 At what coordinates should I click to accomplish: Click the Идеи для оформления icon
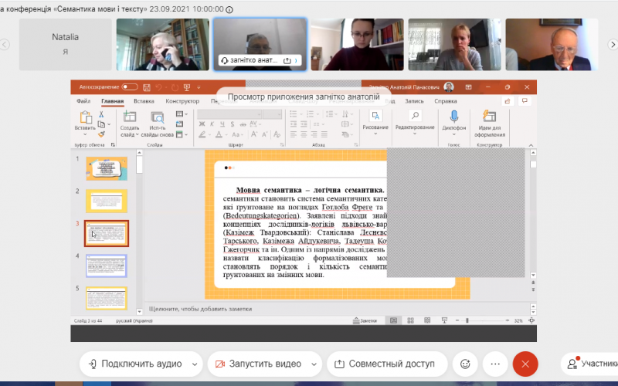(490, 117)
